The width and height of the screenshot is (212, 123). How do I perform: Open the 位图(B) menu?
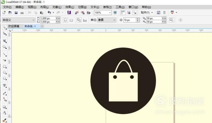82,7
